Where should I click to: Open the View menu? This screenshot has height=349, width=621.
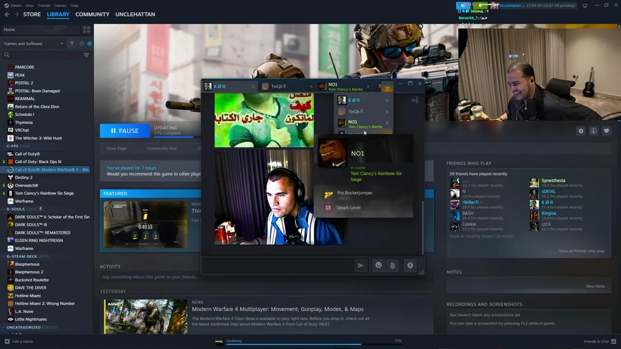click(30, 5)
